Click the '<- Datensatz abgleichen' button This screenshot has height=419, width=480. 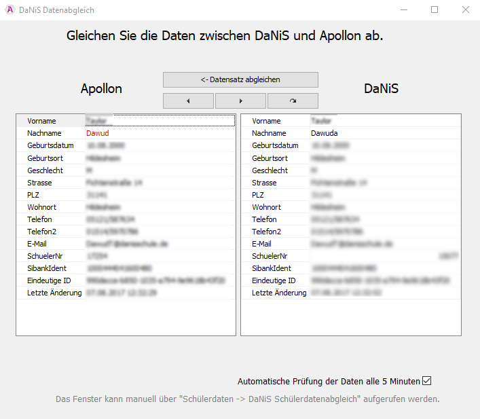tap(240, 79)
